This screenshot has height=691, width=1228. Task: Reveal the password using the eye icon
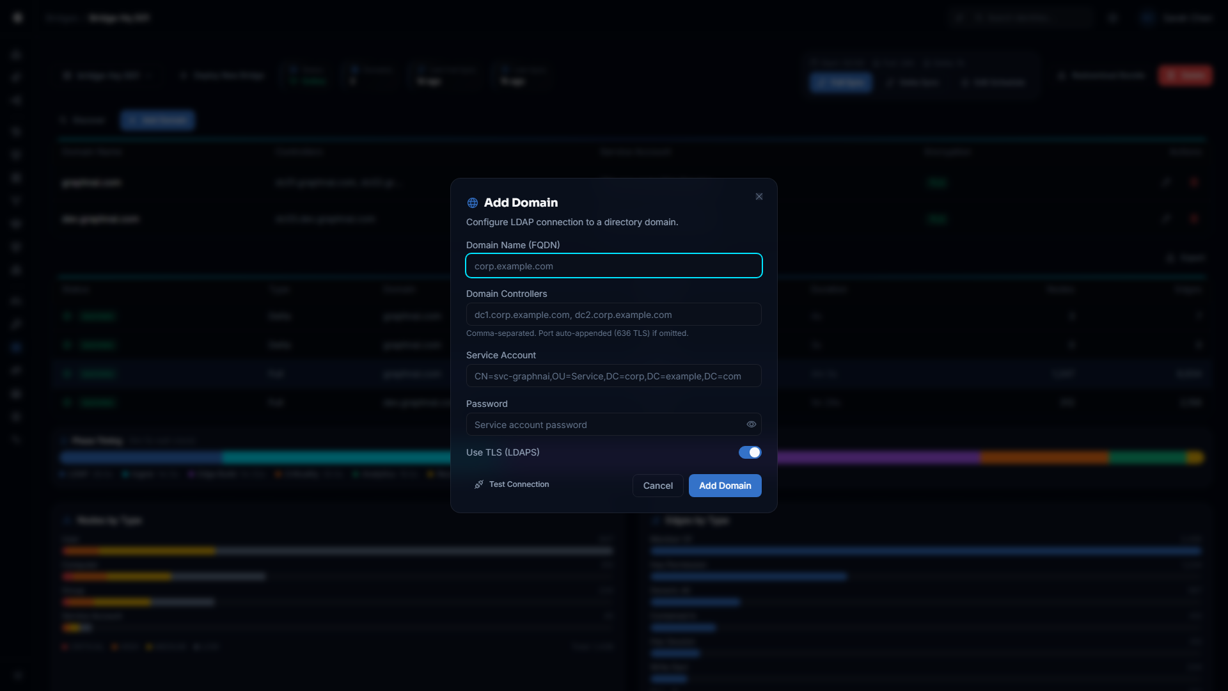[x=751, y=424]
